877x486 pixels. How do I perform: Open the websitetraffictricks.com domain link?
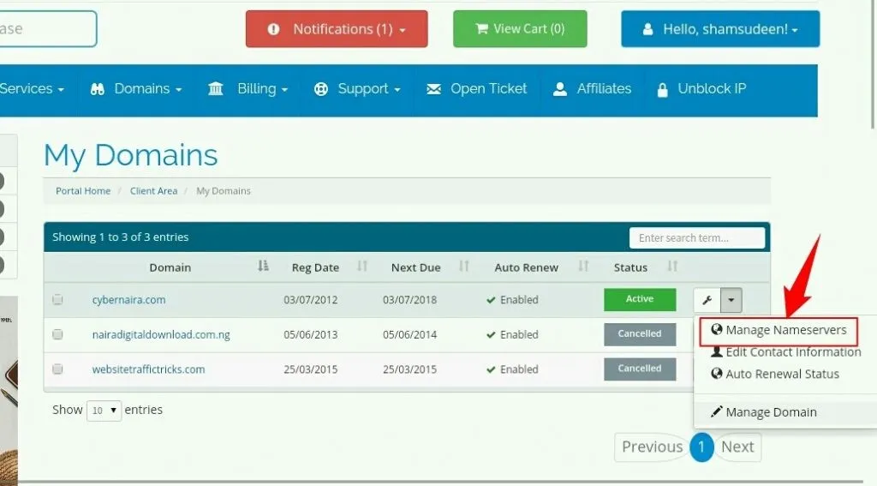pyautogui.click(x=148, y=369)
